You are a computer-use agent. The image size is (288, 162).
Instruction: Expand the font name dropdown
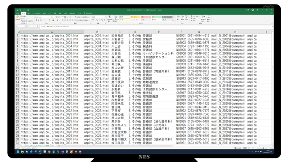click(x=51, y=17)
